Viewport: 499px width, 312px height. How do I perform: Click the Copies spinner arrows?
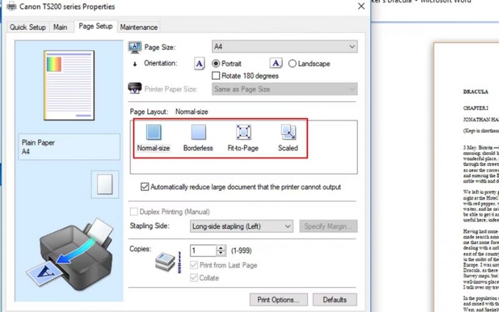(221, 251)
